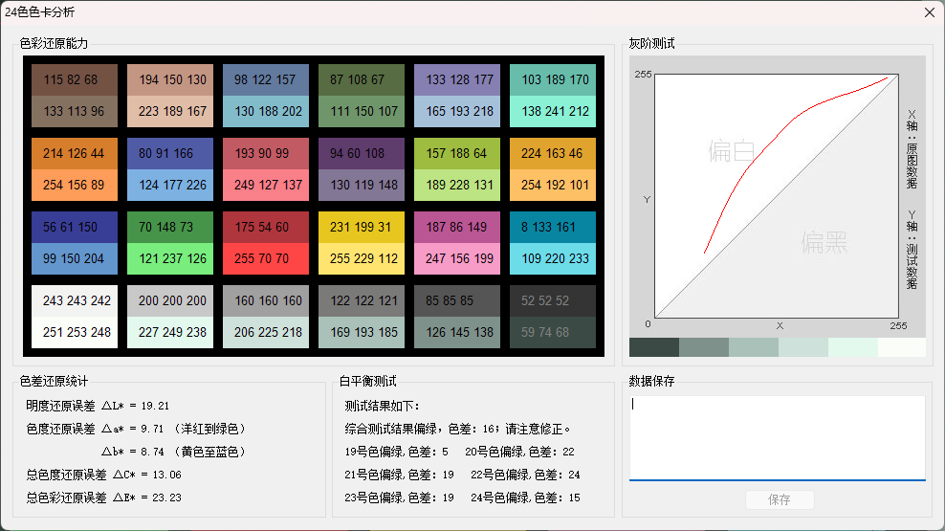
Task: Select gray swatch labeled 160 160 160
Action: coord(266,300)
